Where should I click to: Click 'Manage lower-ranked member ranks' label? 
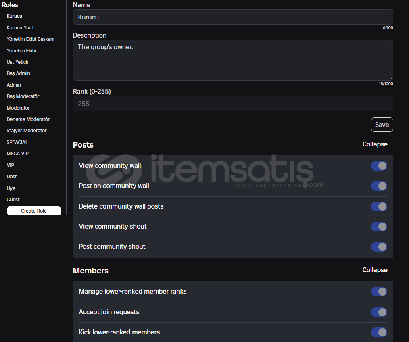click(133, 292)
